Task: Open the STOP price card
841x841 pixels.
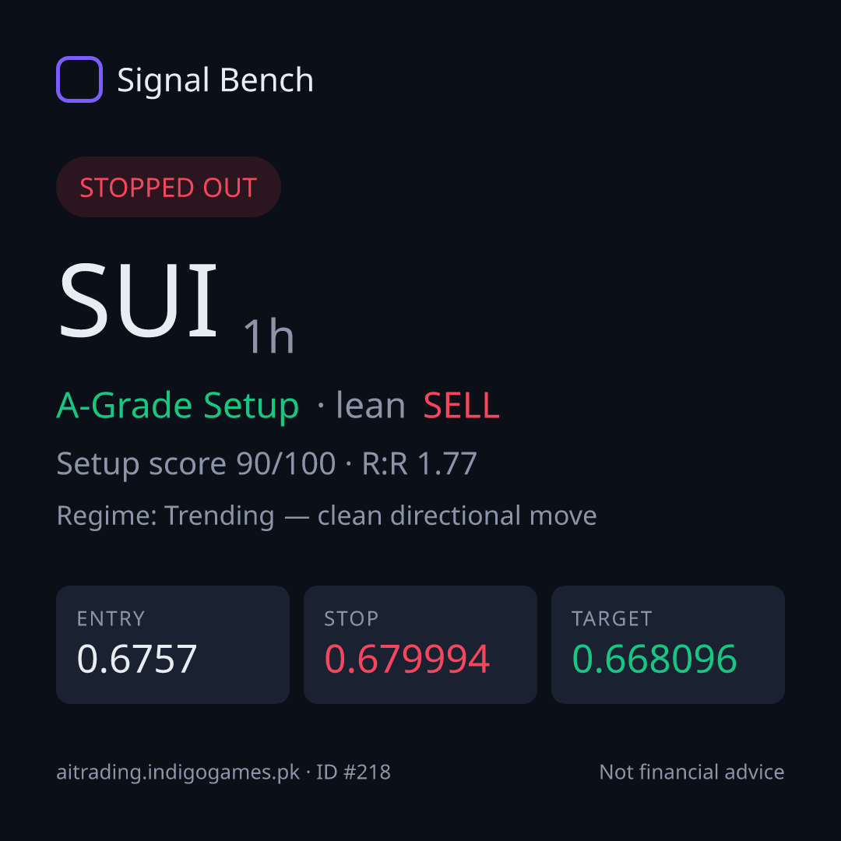Action: 420,645
